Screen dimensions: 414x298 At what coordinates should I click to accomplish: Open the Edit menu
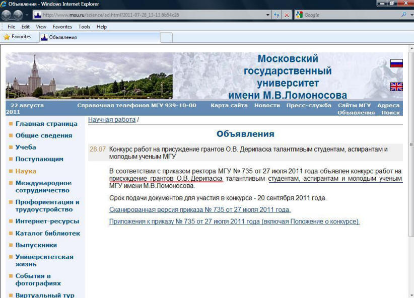[x=25, y=27]
